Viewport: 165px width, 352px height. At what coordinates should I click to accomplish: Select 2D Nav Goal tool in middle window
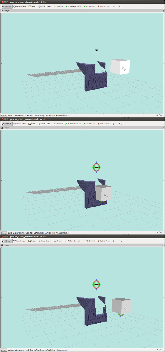(x=89, y=123)
